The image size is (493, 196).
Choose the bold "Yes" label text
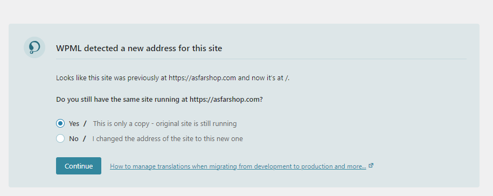click(x=74, y=124)
